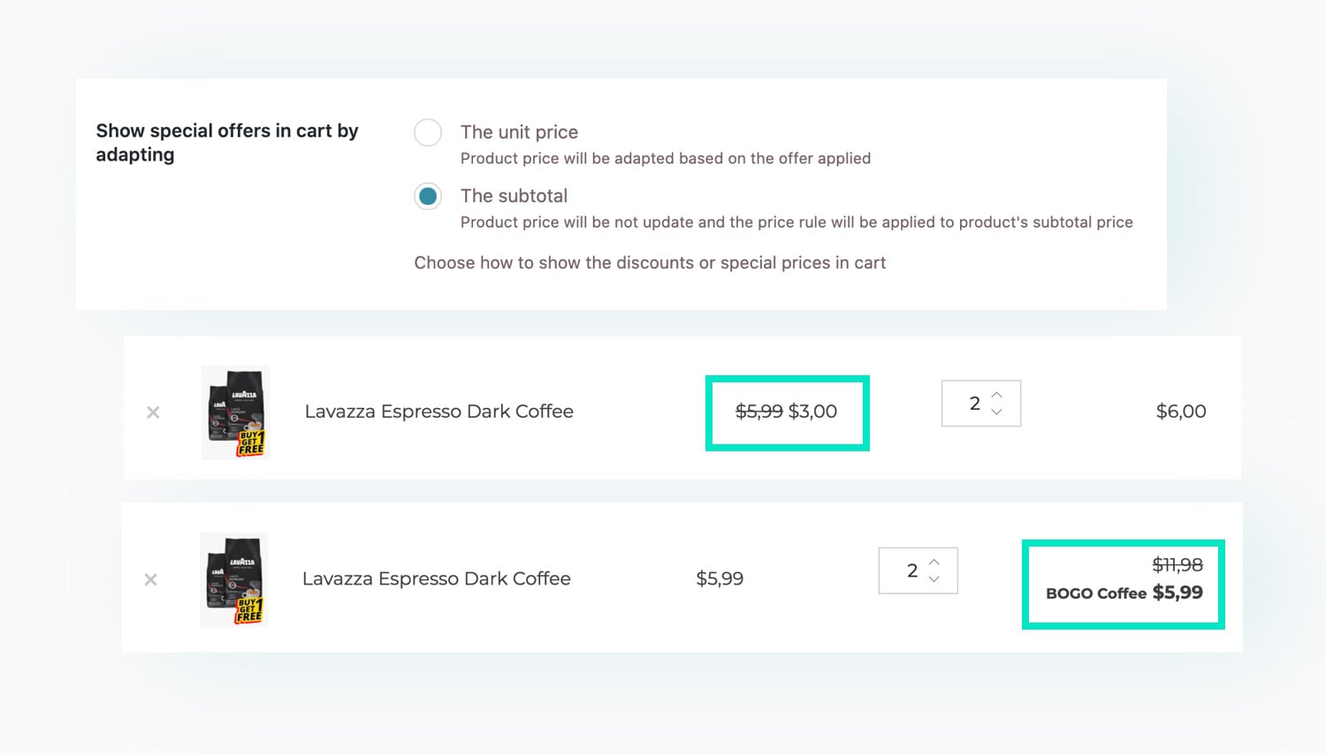Increase quantity in the top cart row
The height and width of the screenshot is (755, 1326).
(997, 395)
